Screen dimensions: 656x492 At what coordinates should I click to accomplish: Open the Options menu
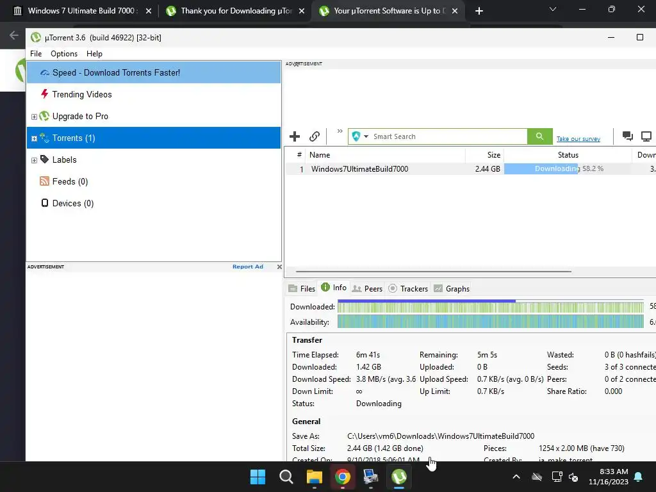[x=64, y=54]
